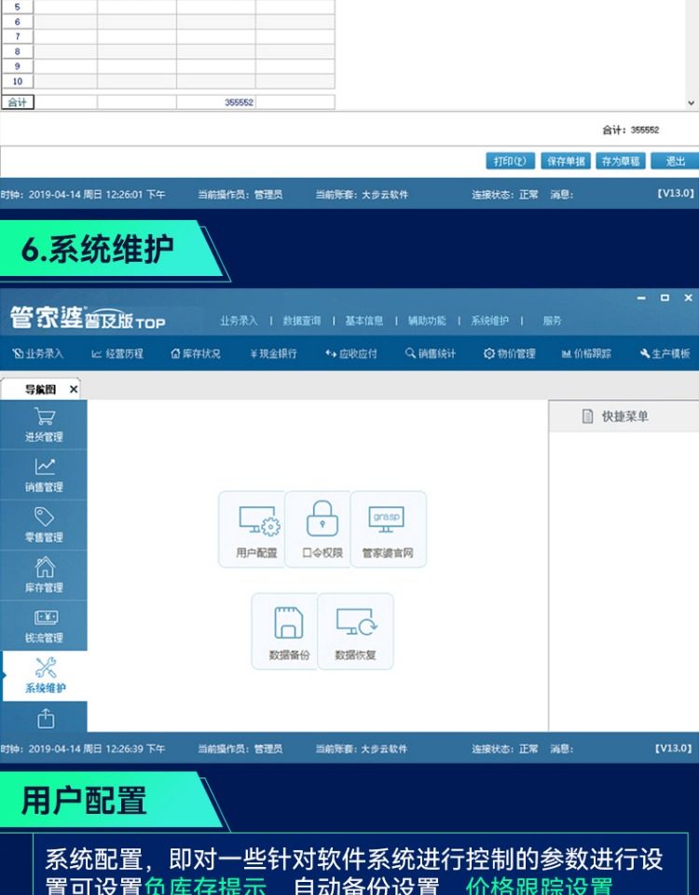The height and width of the screenshot is (895, 699).
Task: Select 销售管理 in the sidebar
Action: 44,475
